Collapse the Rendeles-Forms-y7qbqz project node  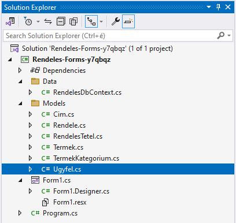10,60
